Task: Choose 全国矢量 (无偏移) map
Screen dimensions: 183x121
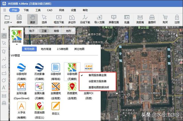Action: 39,91
